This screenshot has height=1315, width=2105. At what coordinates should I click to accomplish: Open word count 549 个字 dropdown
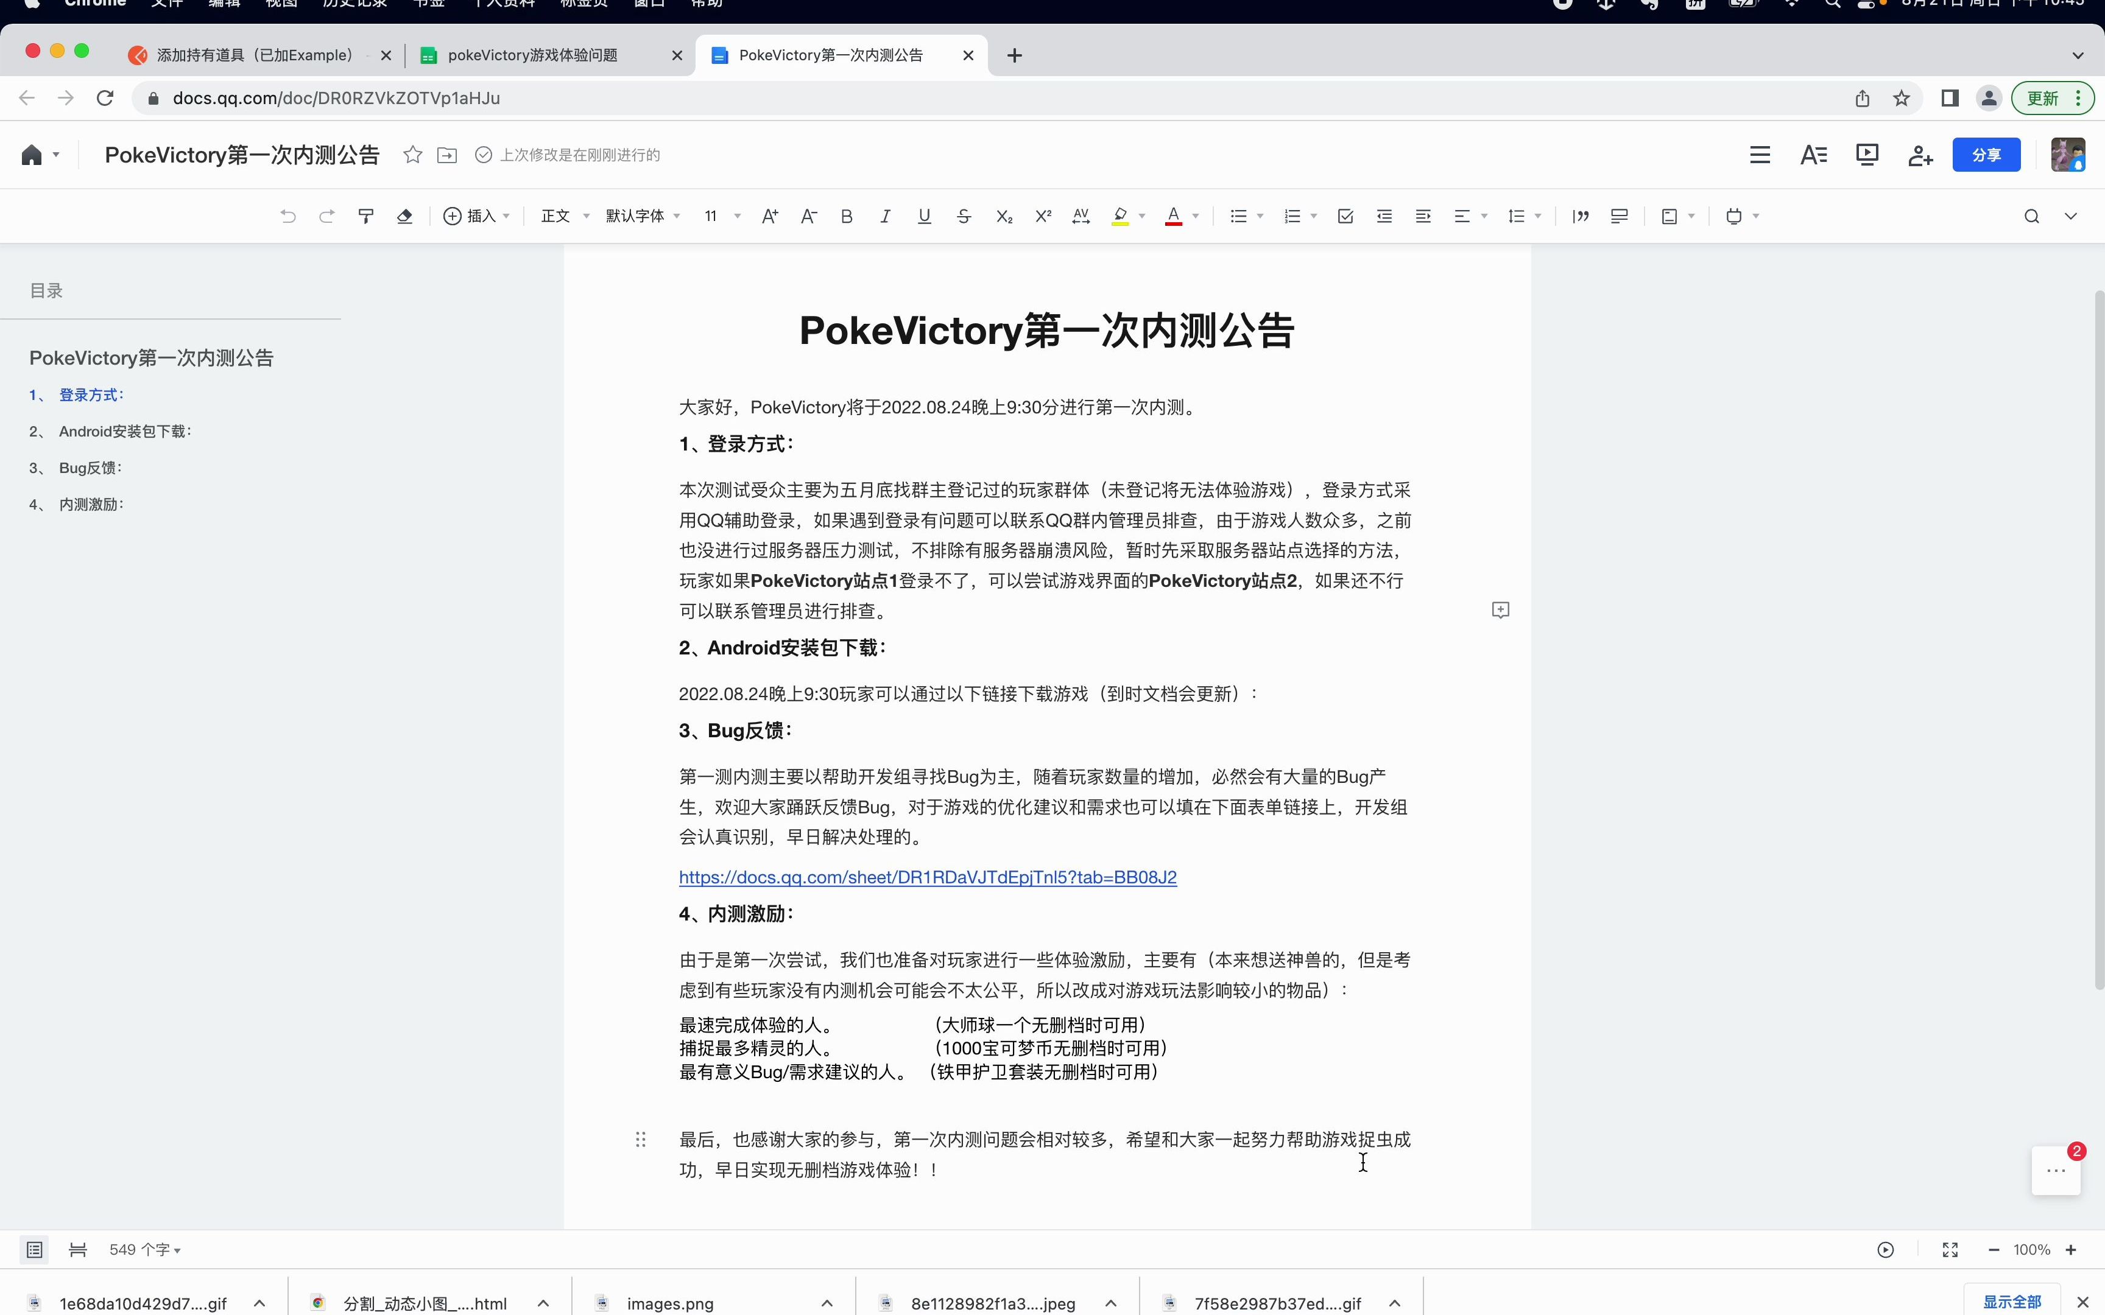tap(144, 1250)
